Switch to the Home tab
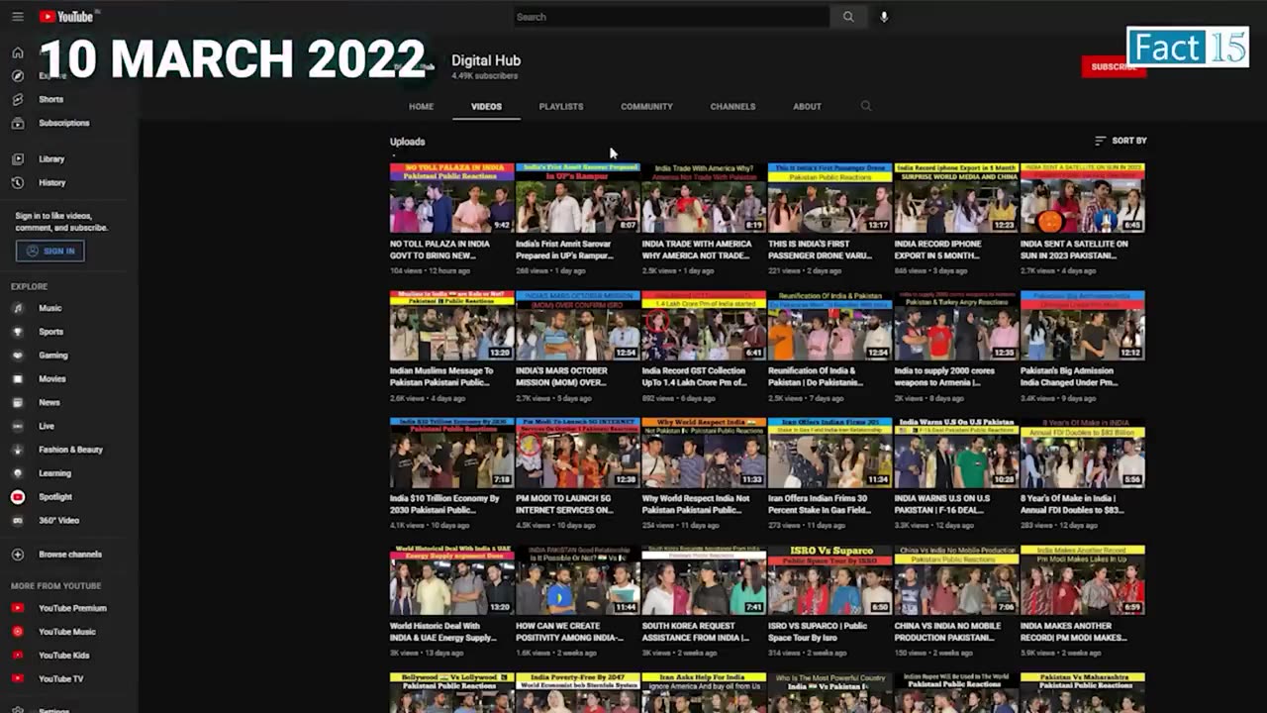 click(x=422, y=106)
